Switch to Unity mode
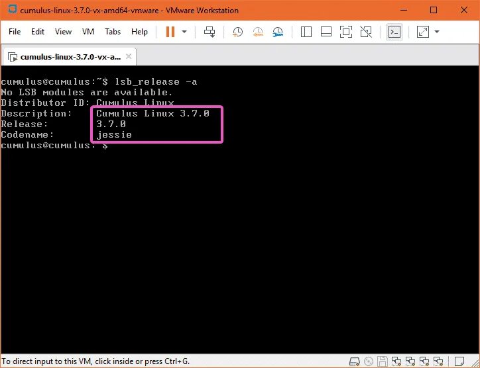This screenshot has width=480, height=368. click(x=366, y=32)
